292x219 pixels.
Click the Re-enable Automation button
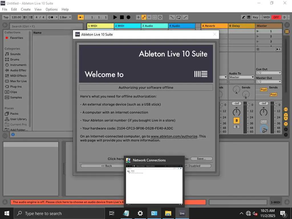tap(149, 17)
